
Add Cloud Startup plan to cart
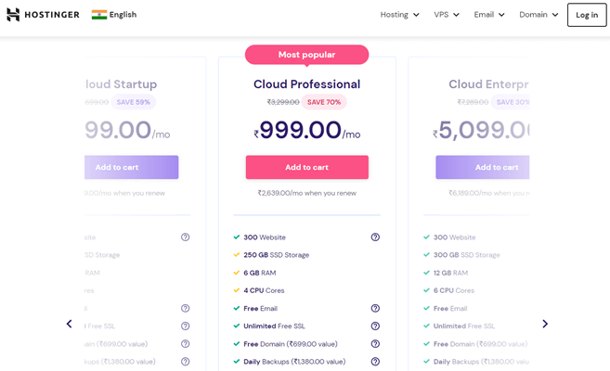point(132,168)
